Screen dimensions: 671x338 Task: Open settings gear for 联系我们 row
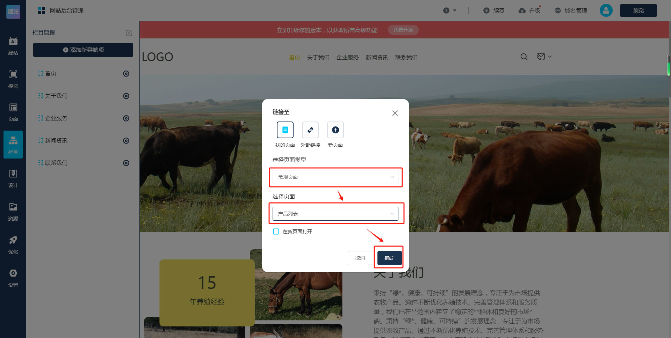(x=126, y=163)
